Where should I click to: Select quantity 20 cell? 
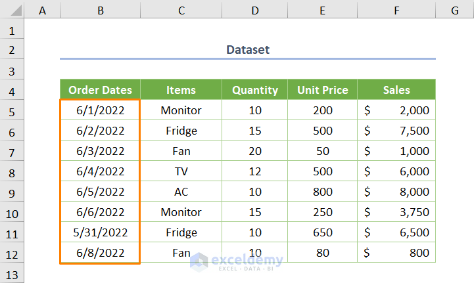255,150
